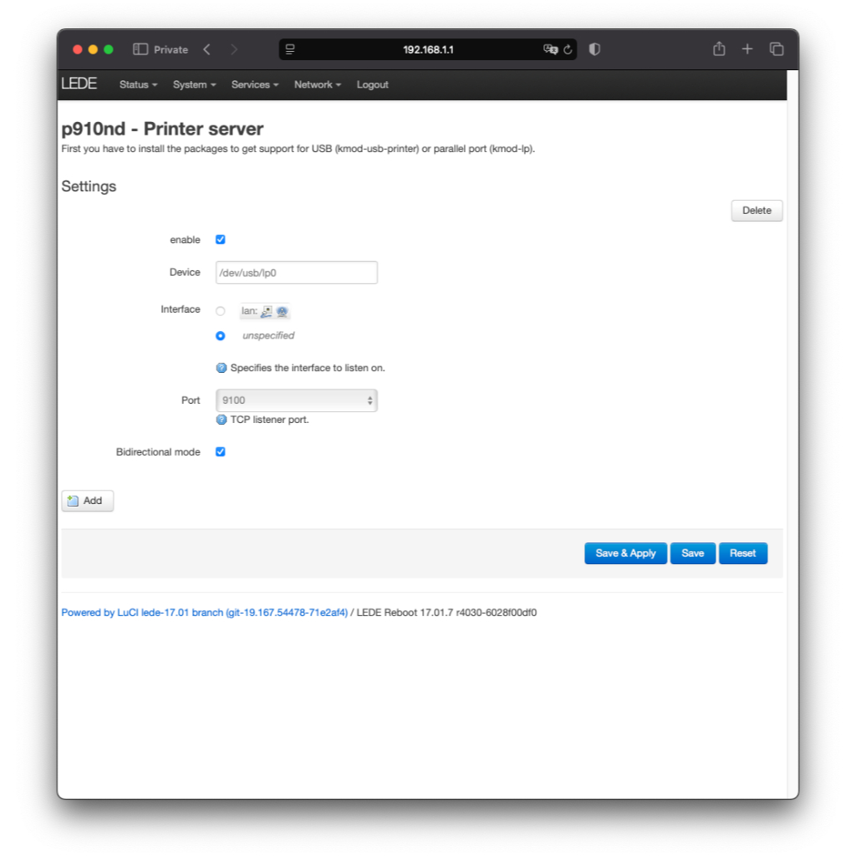Image resolution: width=856 pixels, height=856 pixels.
Task: Click the Device path input field
Action: click(x=296, y=273)
